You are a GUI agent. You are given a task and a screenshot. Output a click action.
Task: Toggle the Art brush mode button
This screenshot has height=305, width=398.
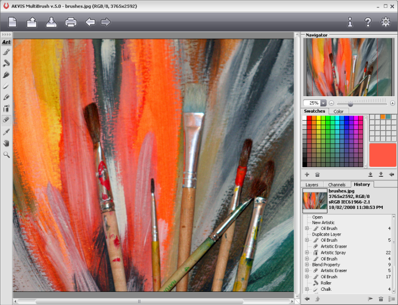click(x=6, y=42)
